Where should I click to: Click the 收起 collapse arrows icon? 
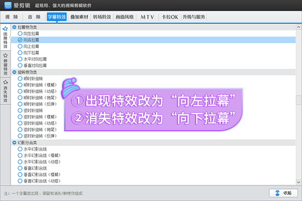[x=277, y=193]
